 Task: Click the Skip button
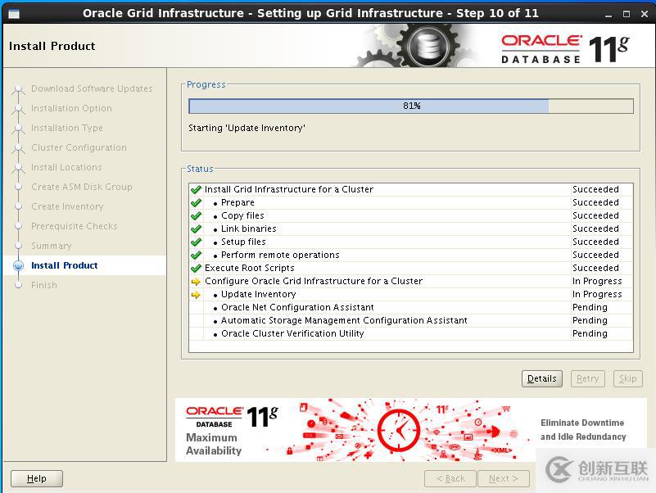coord(627,378)
